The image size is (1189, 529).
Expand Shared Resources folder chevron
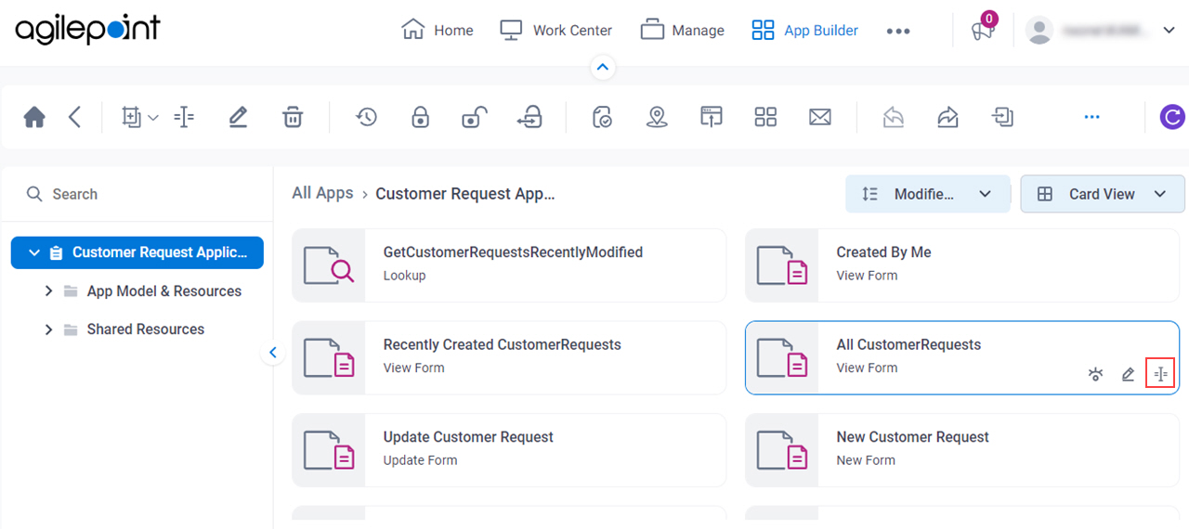pos(48,329)
